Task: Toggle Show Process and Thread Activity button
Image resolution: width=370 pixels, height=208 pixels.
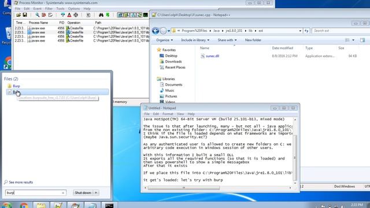Action: coord(139,15)
